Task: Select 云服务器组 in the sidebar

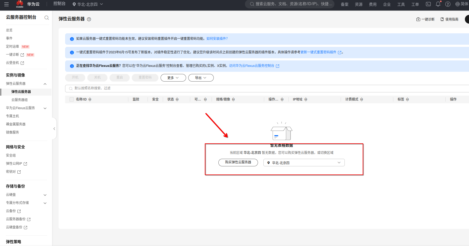Action: click(20, 100)
